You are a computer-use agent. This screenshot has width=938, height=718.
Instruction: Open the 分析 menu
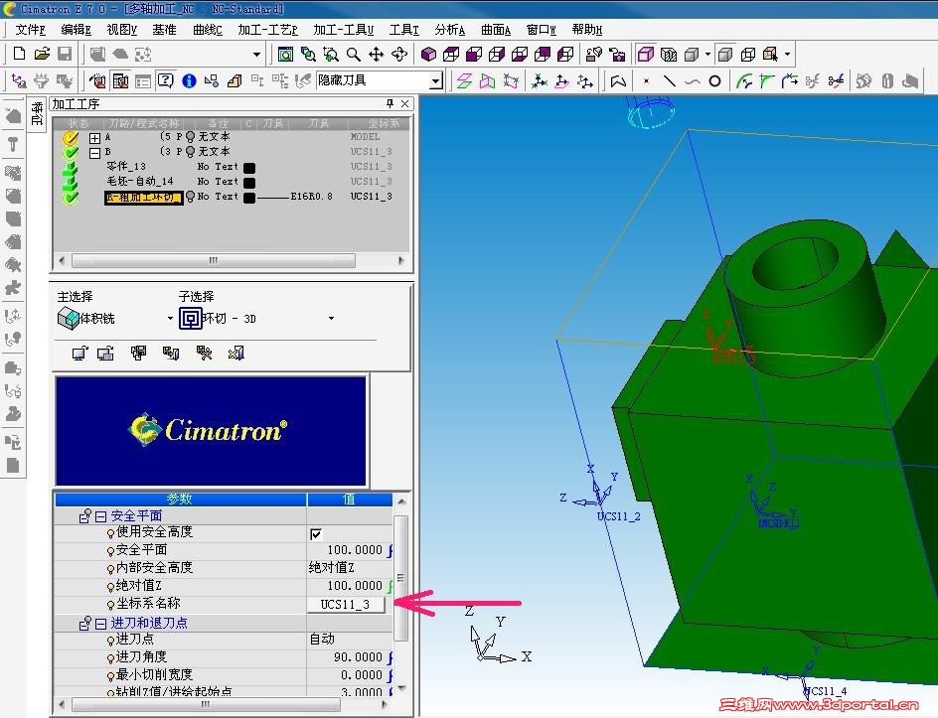[450, 29]
